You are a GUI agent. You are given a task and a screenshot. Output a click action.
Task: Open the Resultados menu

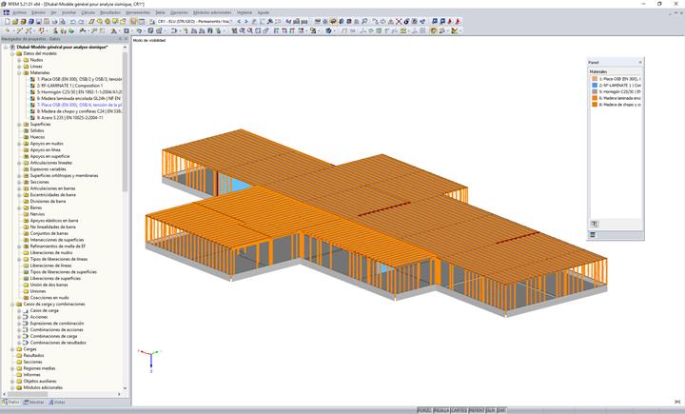[110, 12]
